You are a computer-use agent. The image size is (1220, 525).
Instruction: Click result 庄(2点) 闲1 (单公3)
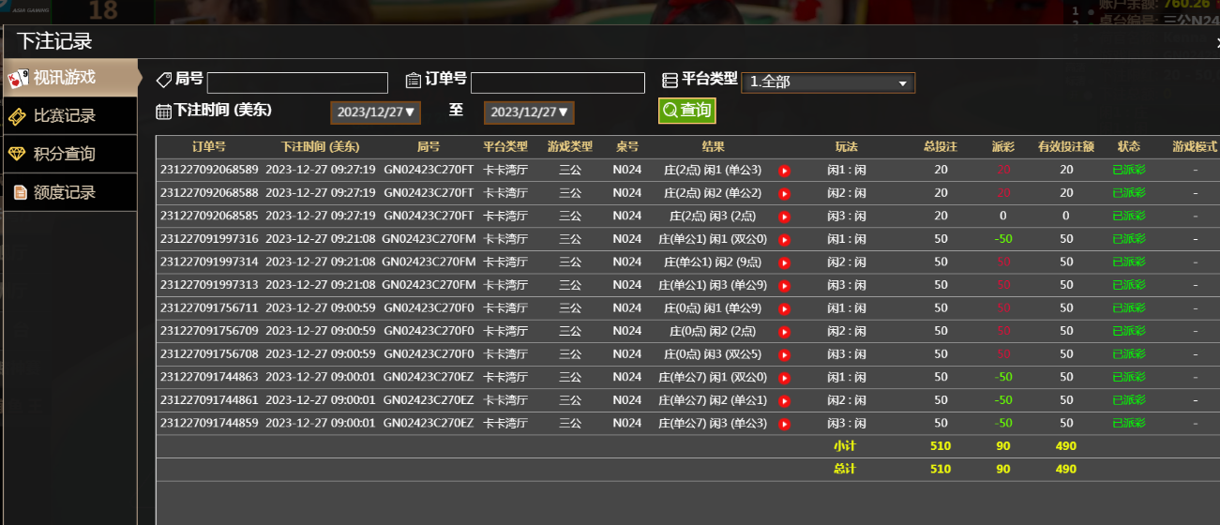713,170
